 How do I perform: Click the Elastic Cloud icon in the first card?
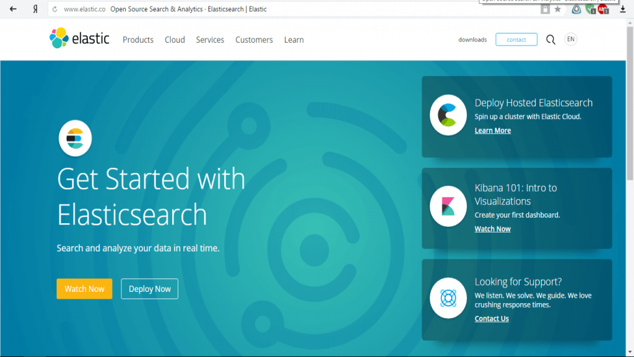(x=448, y=115)
